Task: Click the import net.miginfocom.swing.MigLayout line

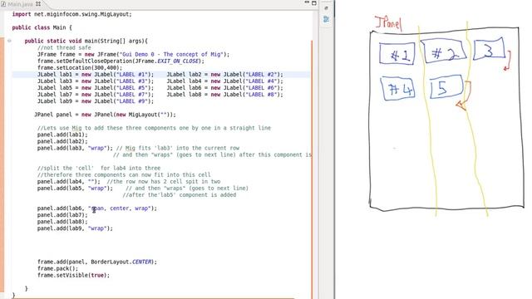Action: [x=71, y=14]
